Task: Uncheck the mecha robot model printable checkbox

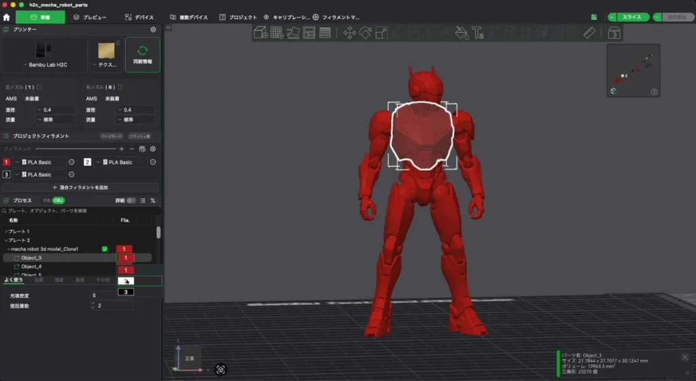Action: 105,249
